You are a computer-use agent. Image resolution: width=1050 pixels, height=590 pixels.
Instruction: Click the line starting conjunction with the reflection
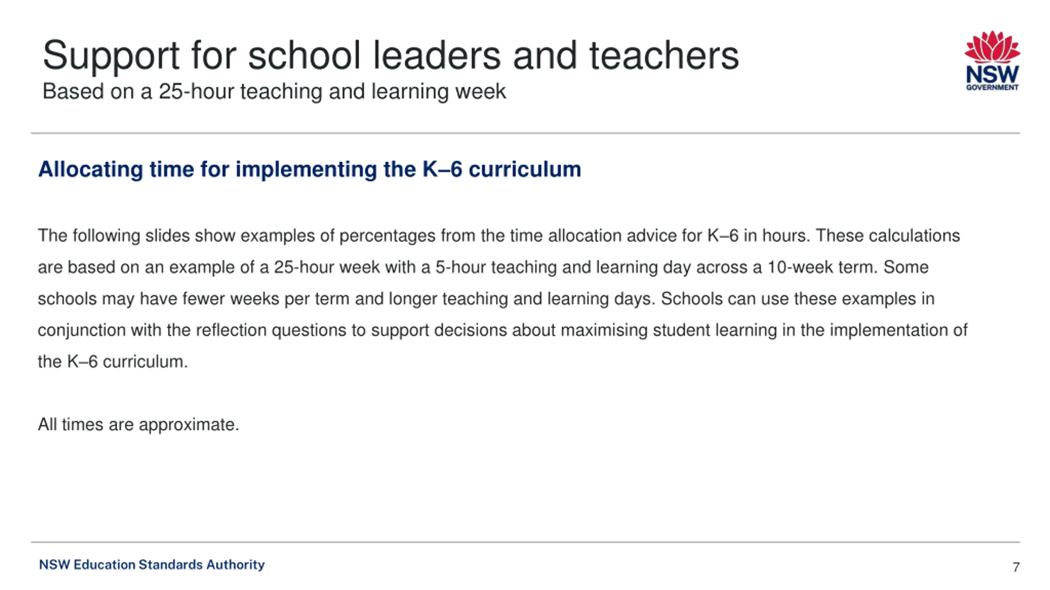[502, 330]
